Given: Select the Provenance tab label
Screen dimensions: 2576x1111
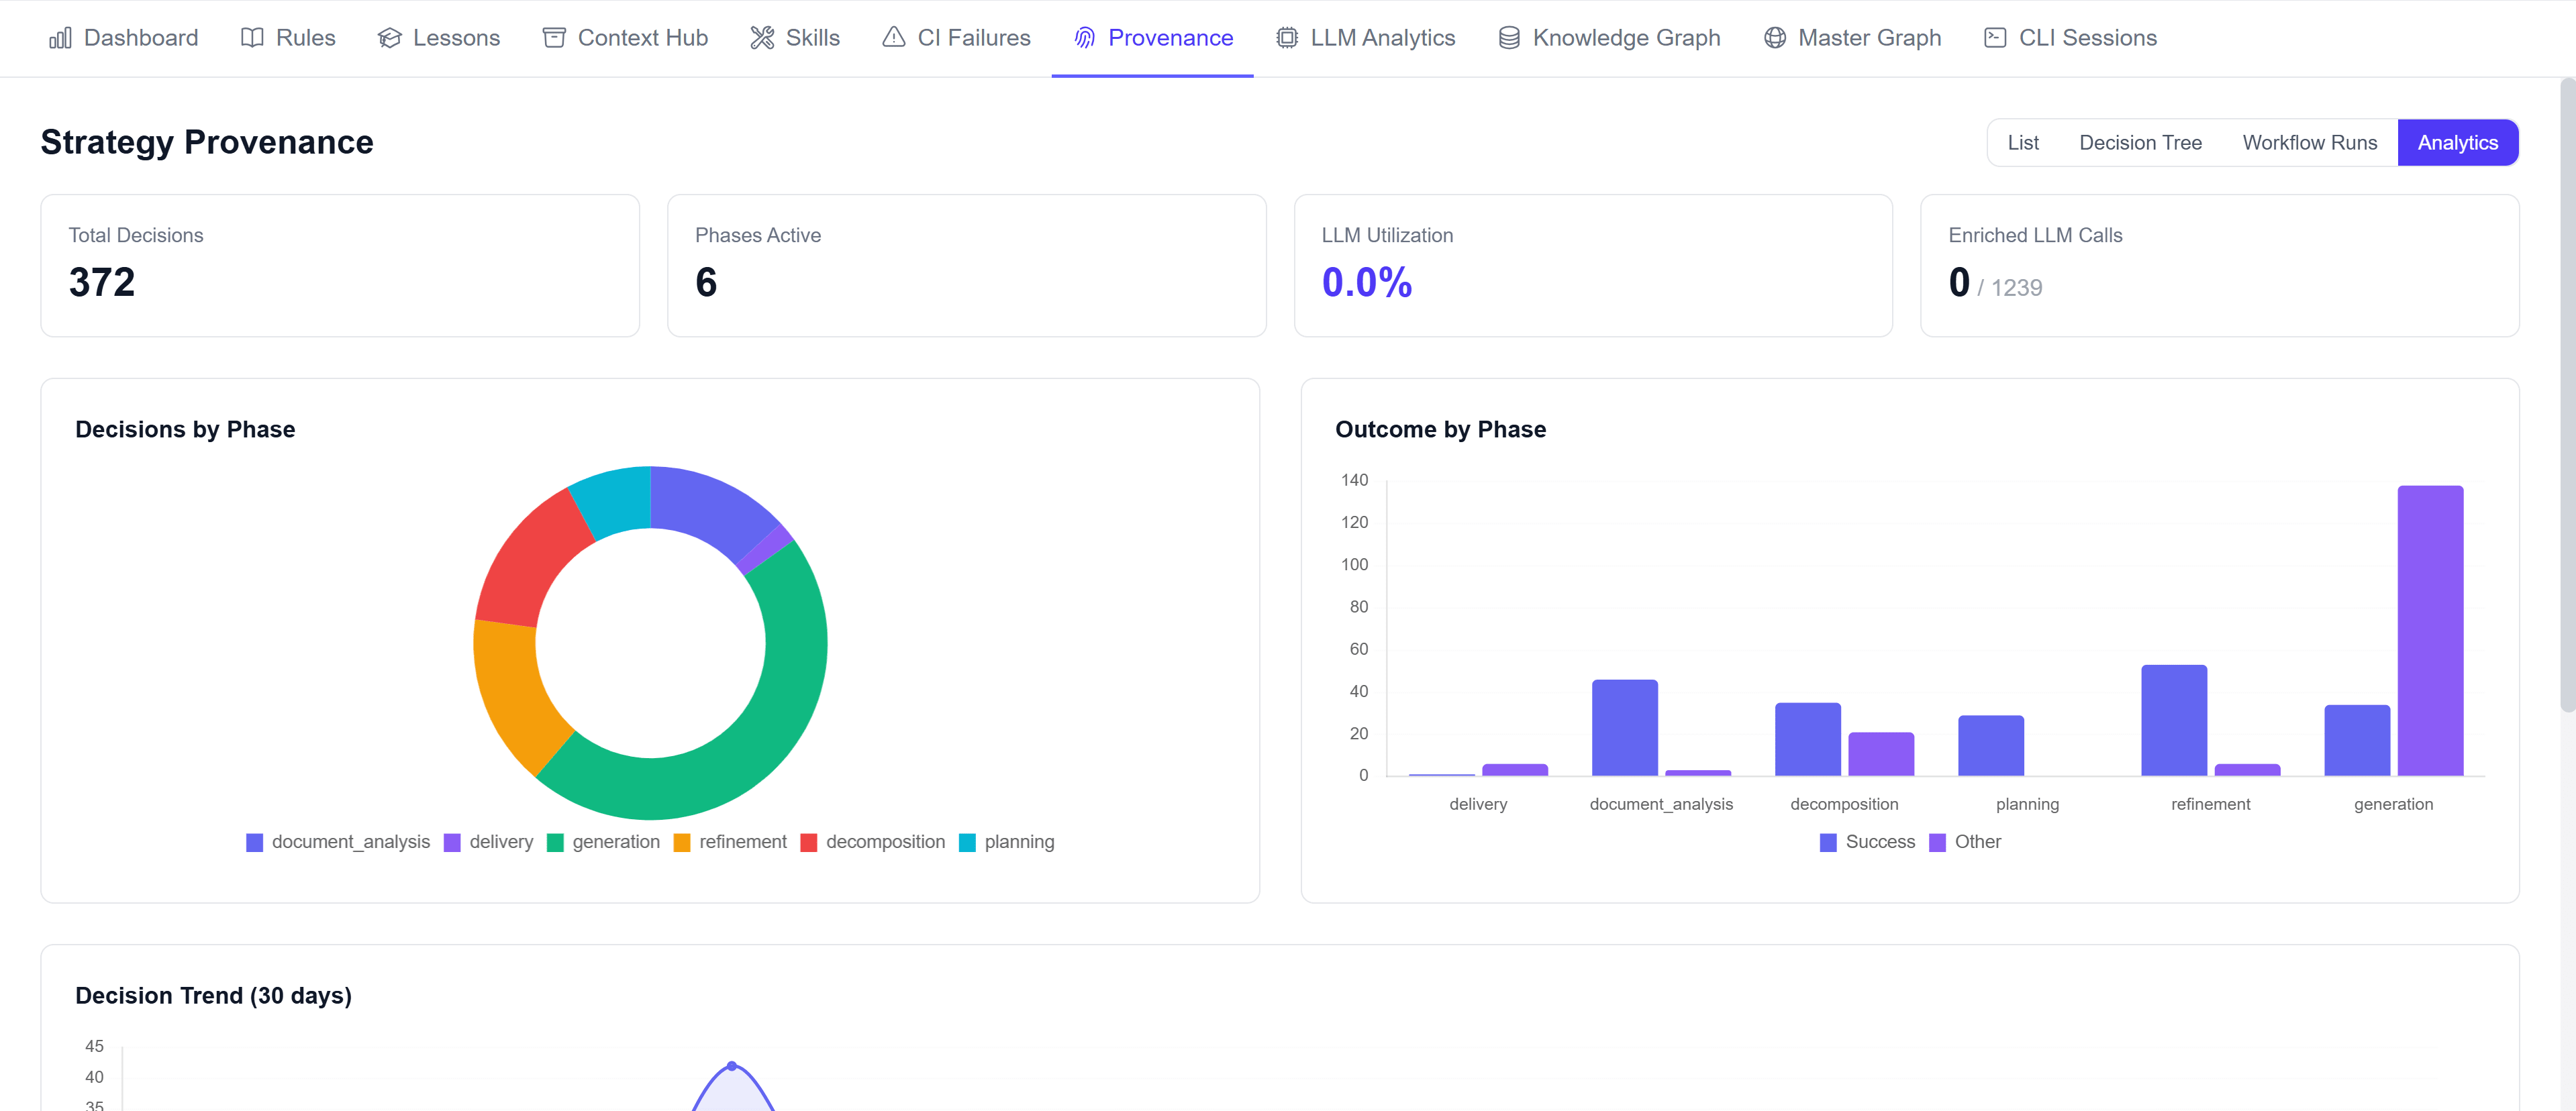Looking at the screenshot, I should click(x=1170, y=38).
